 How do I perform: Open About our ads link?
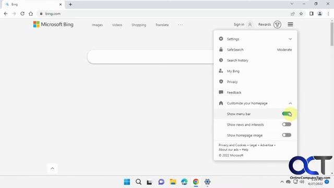click(x=229, y=150)
